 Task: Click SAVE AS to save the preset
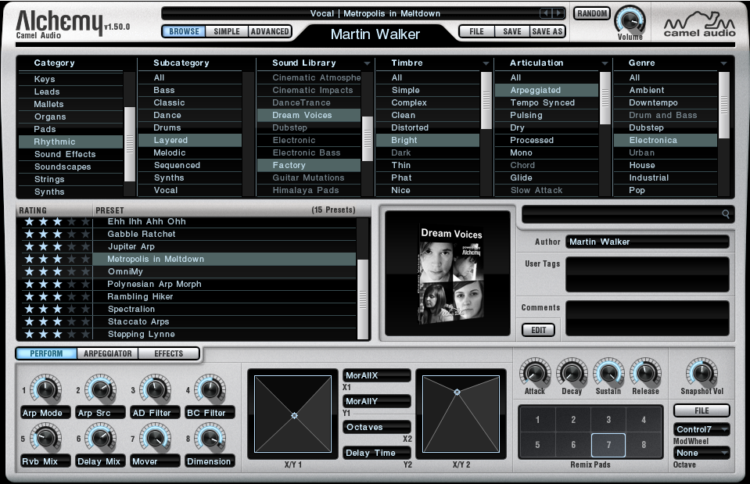545,31
